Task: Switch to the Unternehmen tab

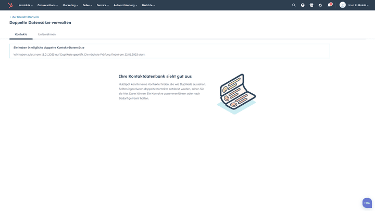Action: (47, 34)
